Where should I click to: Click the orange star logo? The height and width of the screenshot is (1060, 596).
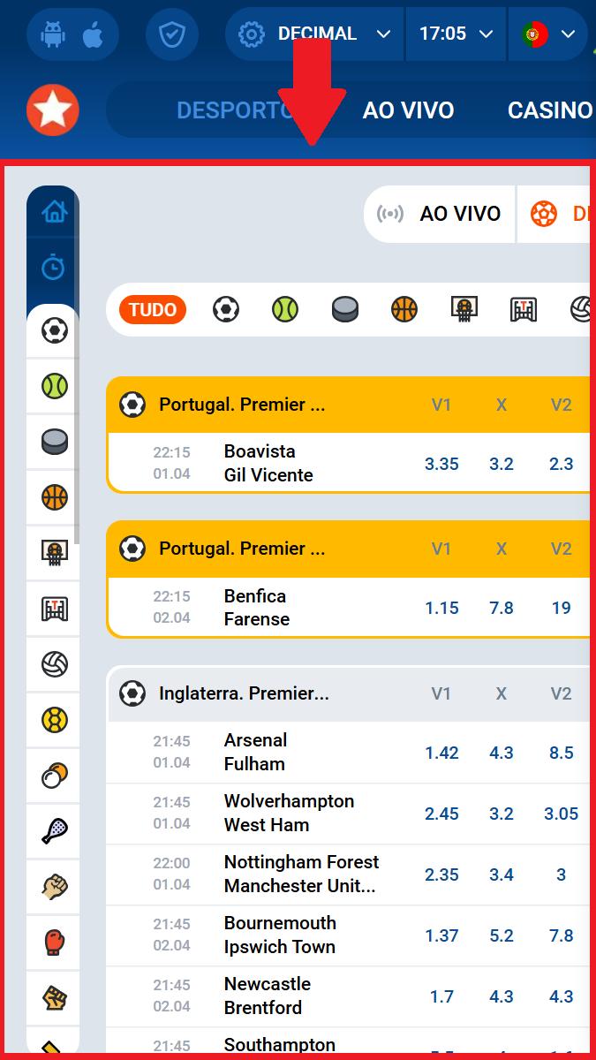click(53, 110)
